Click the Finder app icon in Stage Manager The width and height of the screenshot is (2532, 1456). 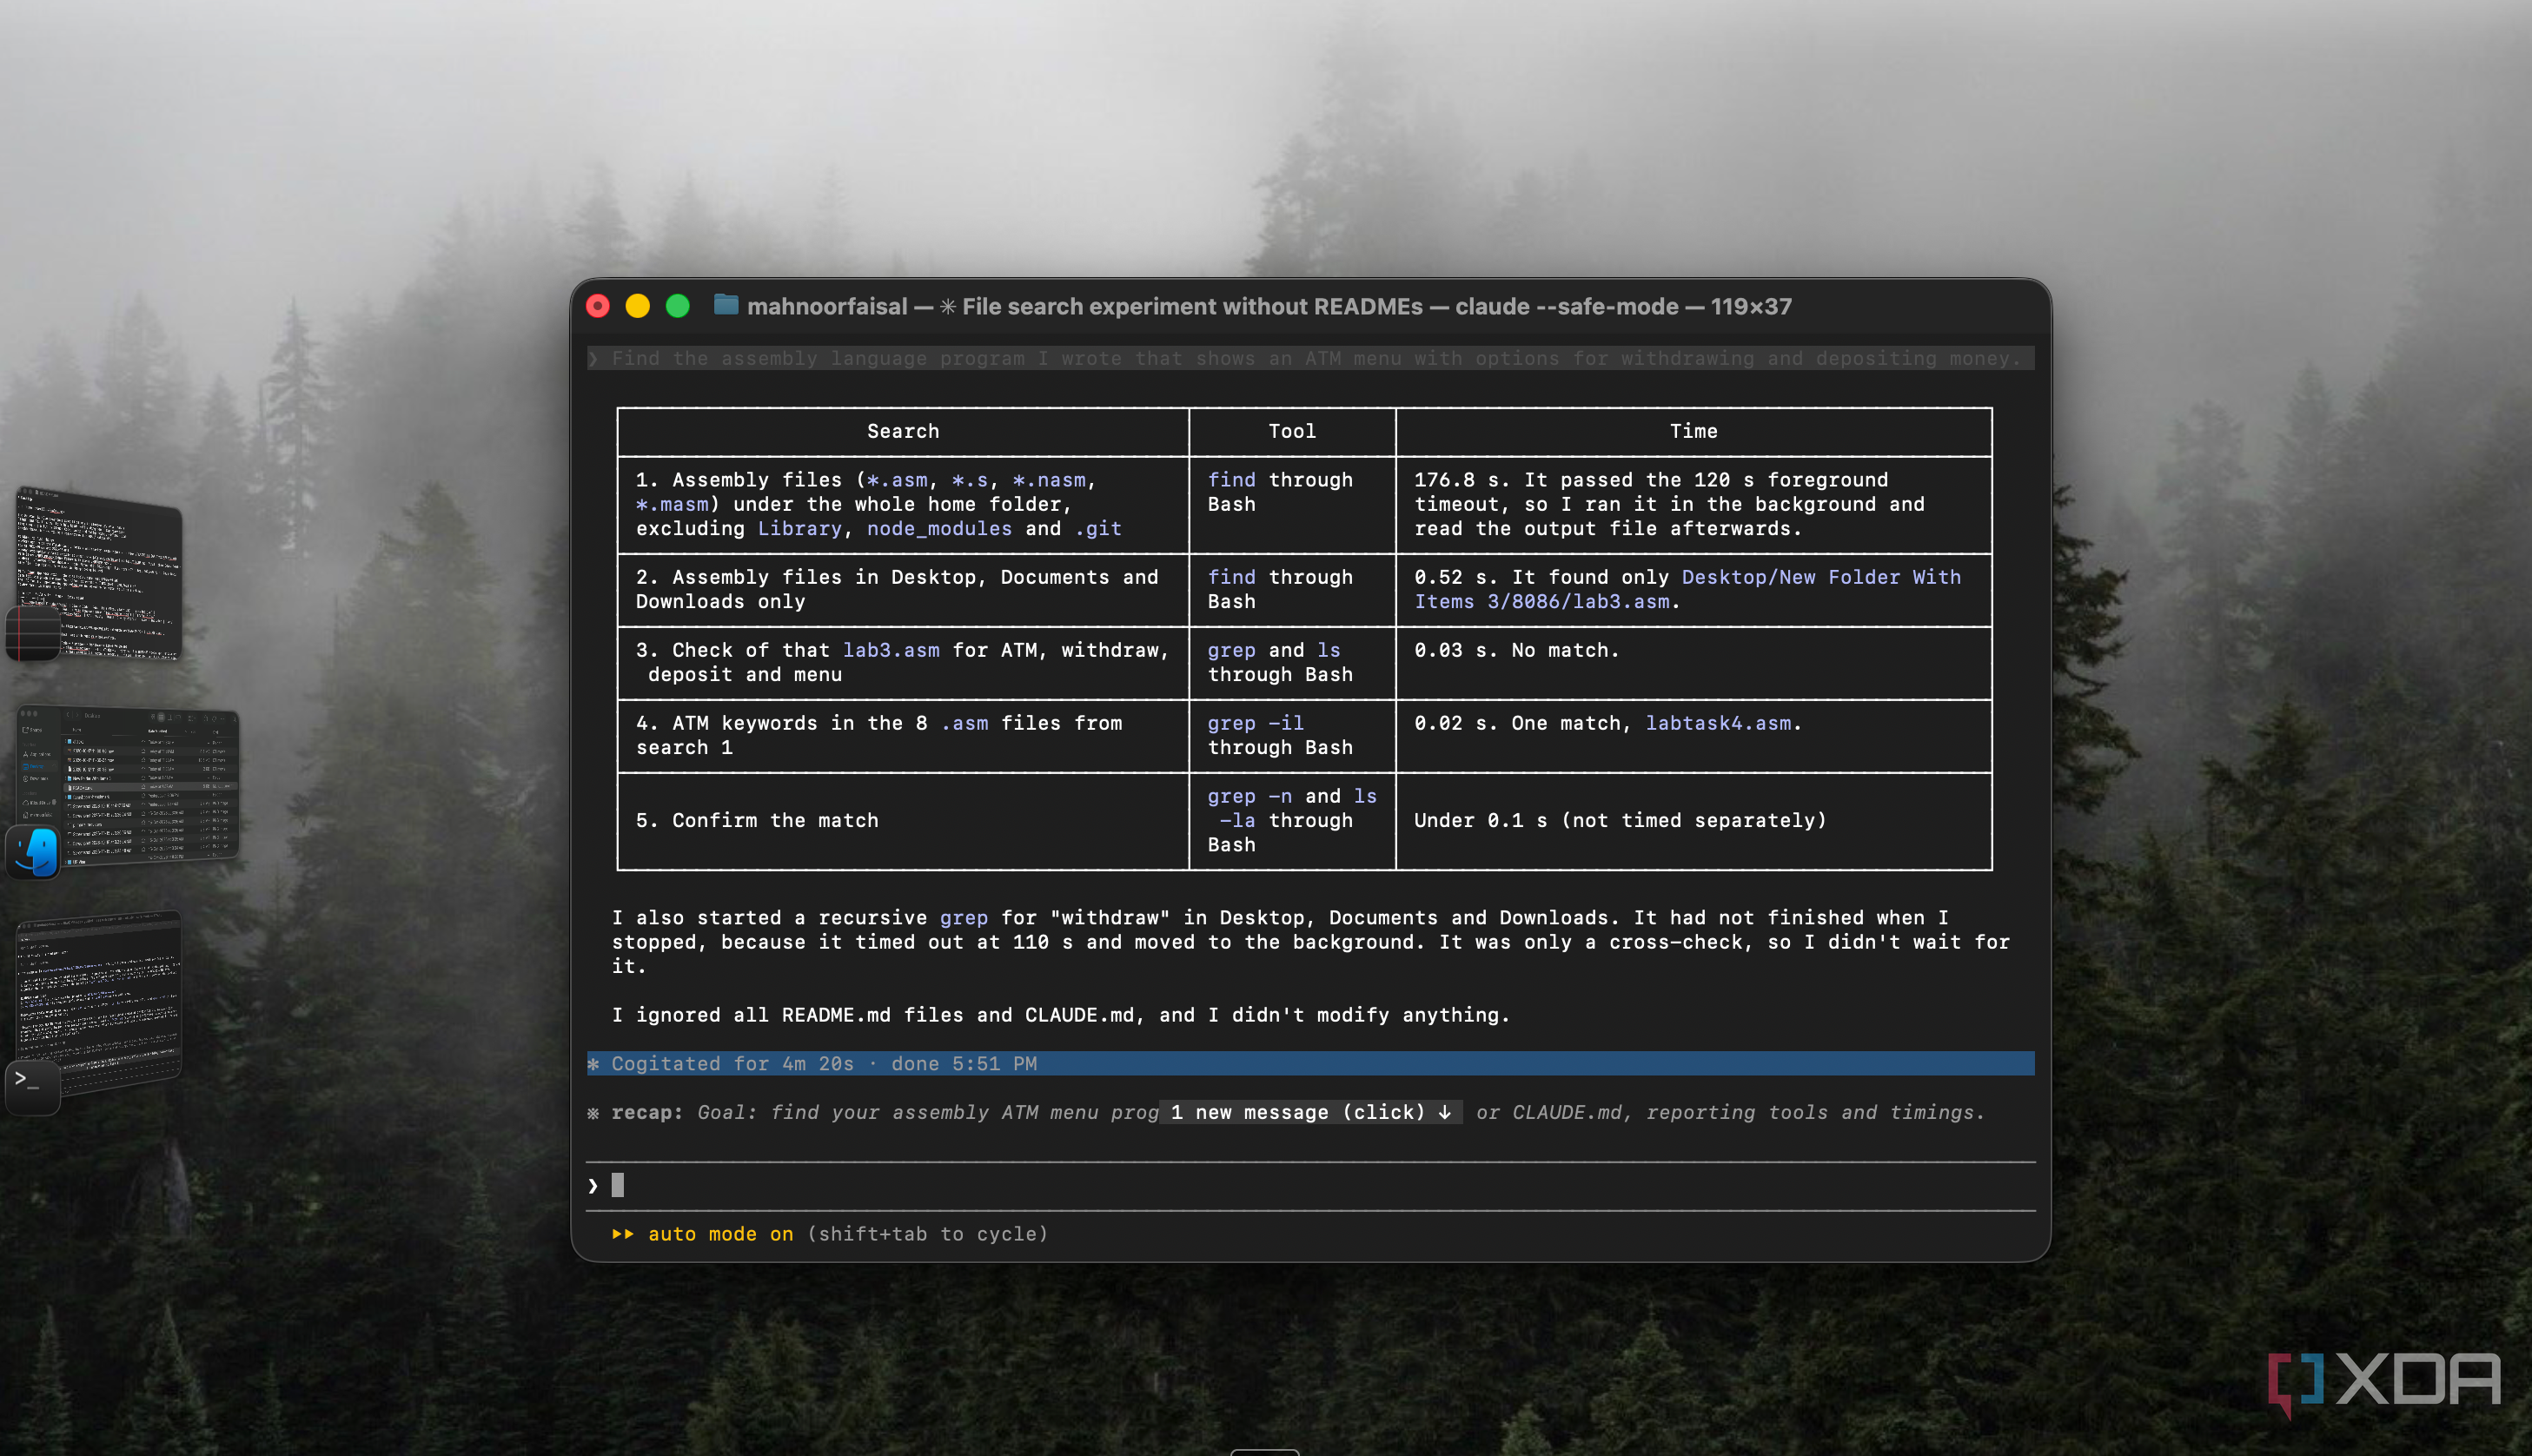click(x=34, y=853)
